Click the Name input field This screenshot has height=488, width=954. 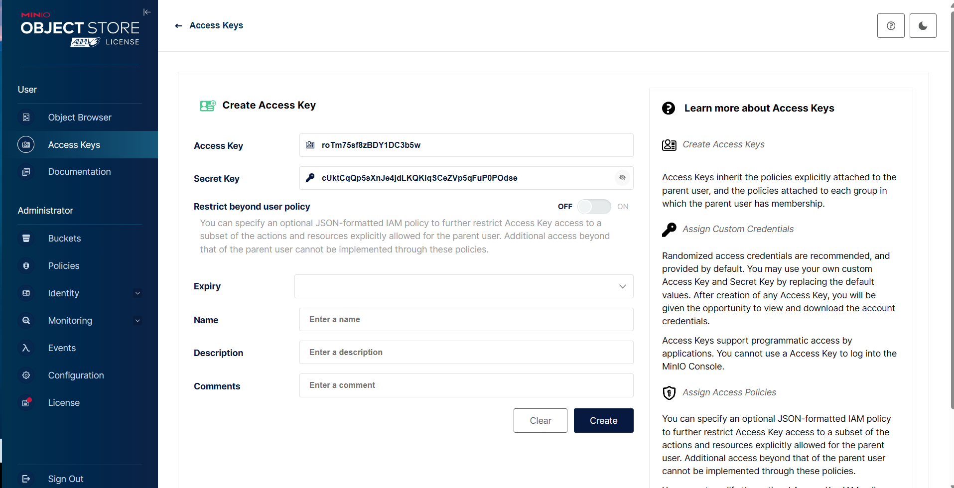(466, 320)
